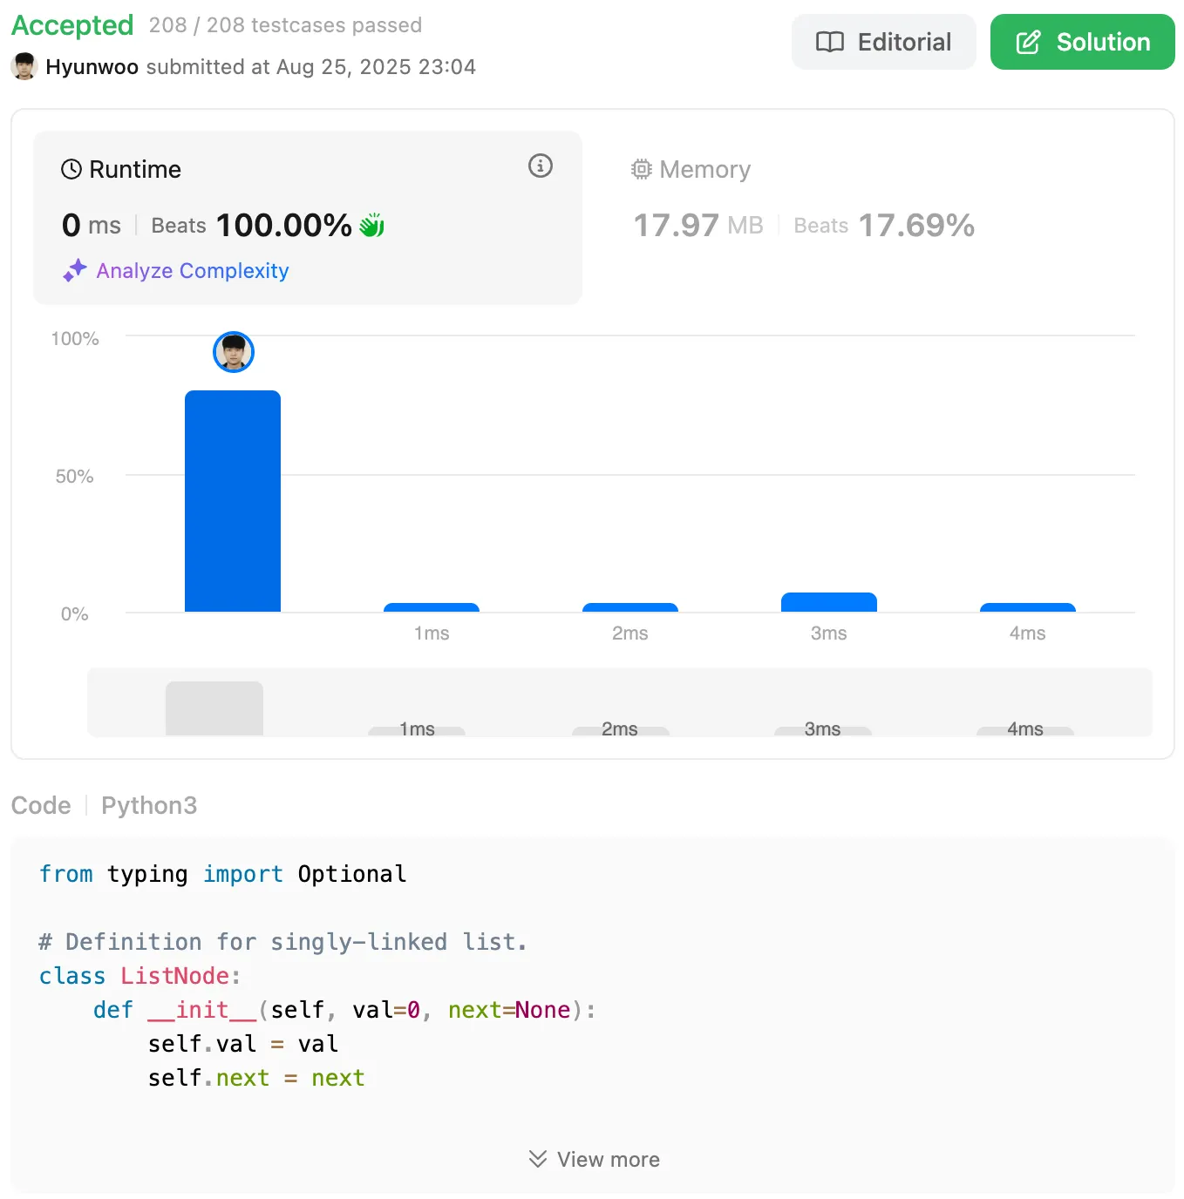The width and height of the screenshot is (1184, 1199).
Task: Click the green Solution button
Action: coord(1082,42)
